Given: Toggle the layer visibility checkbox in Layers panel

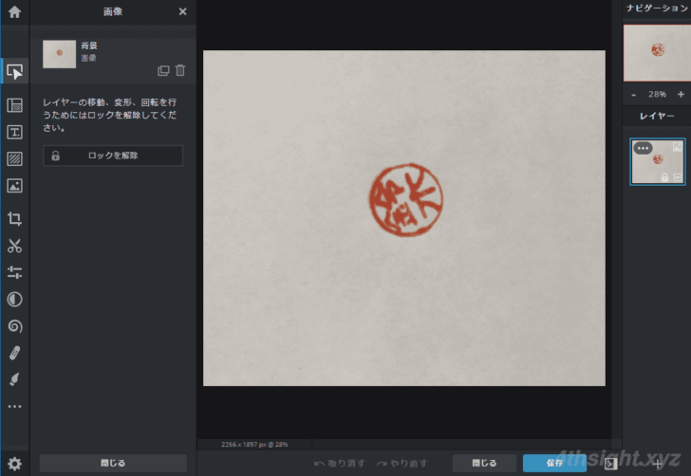Looking at the screenshot, I should [x=677, y=177].
